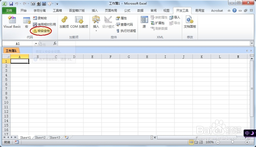Click the Insert Worksheet tab icon
256x147 pixels.
point(67,138)
